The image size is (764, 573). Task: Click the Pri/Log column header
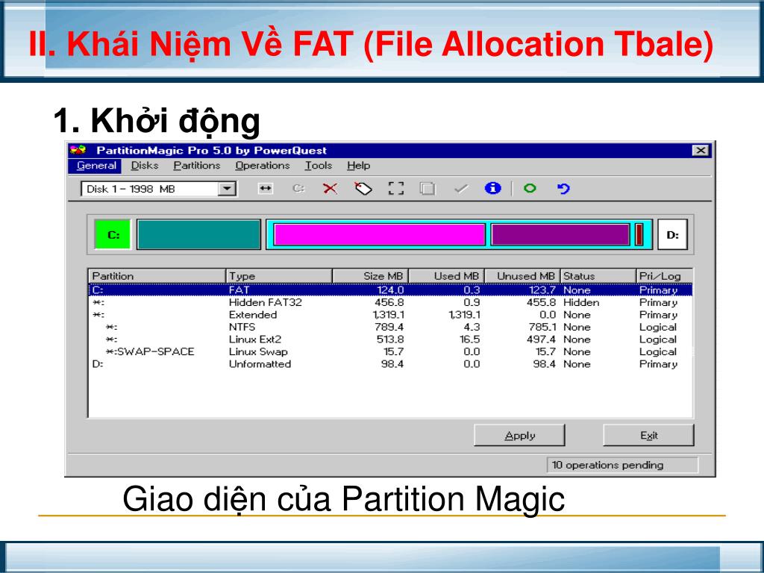[665, 276]
